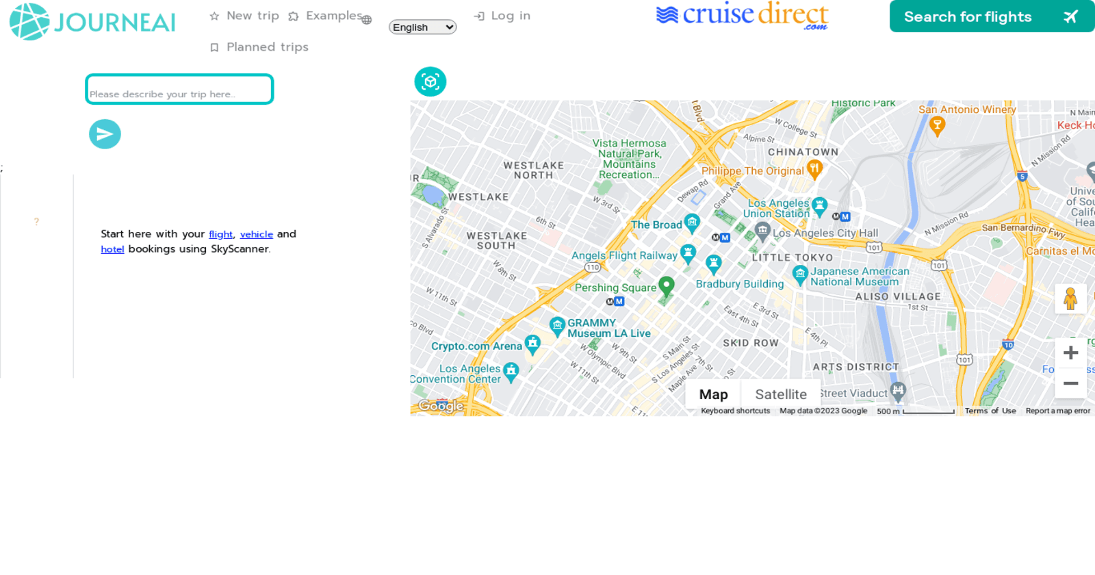Select GRAMMY Museum LA Live marker
The image size is (1095, 575).
coord(557,326)
